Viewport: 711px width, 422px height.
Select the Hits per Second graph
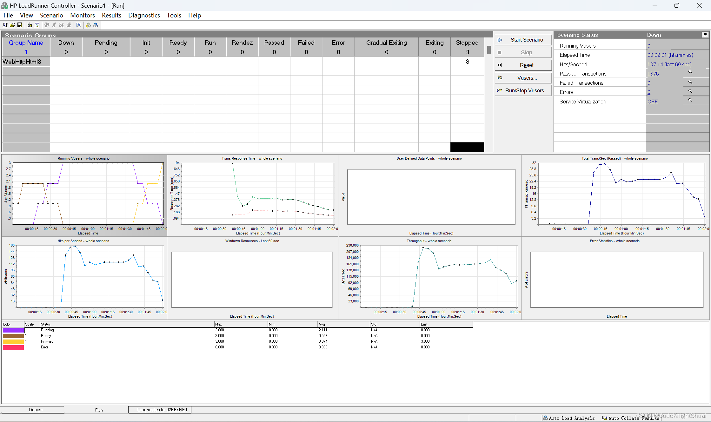coord(84,279)
